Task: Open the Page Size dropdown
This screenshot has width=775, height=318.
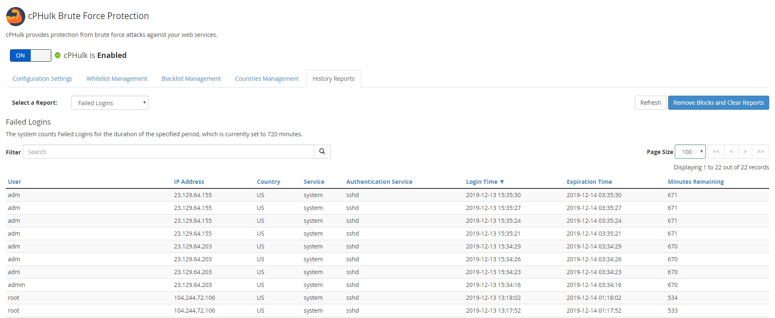Action: (x=690, y=152)
